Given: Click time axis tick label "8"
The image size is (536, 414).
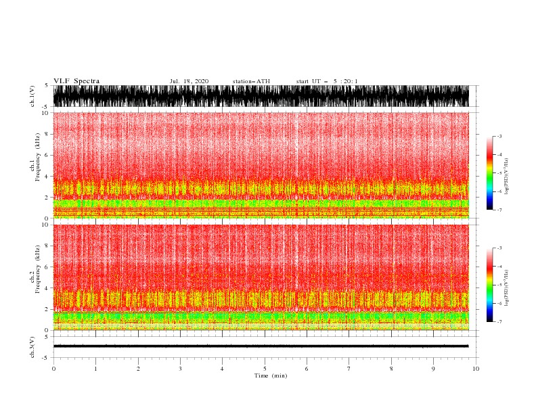Looking at the screenshot, I should point(391,369).
